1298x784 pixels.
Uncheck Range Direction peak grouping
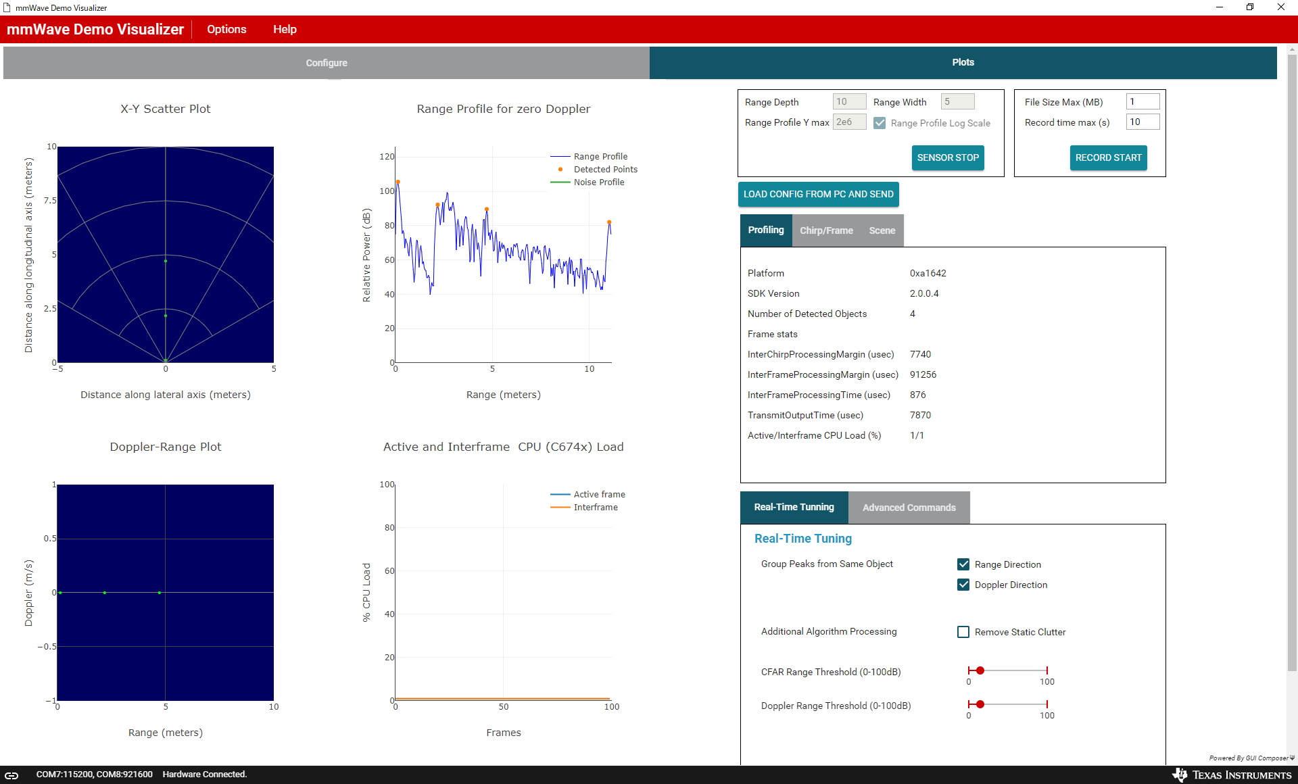[x=963, y=564]
